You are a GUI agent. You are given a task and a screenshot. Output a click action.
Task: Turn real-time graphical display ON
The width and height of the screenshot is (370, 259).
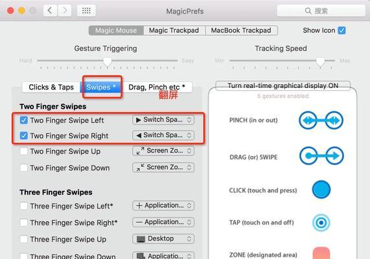[x=283, y=85]
